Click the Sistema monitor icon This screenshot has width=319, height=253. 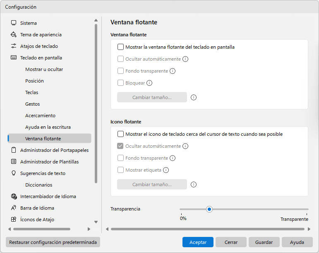pos(14,23)
